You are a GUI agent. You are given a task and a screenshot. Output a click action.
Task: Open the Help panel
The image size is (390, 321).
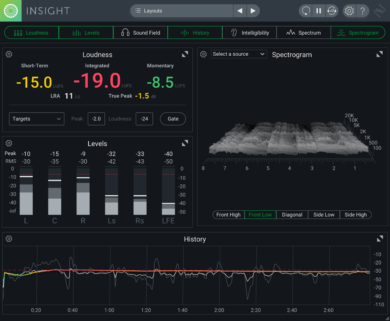coord(363,11)
